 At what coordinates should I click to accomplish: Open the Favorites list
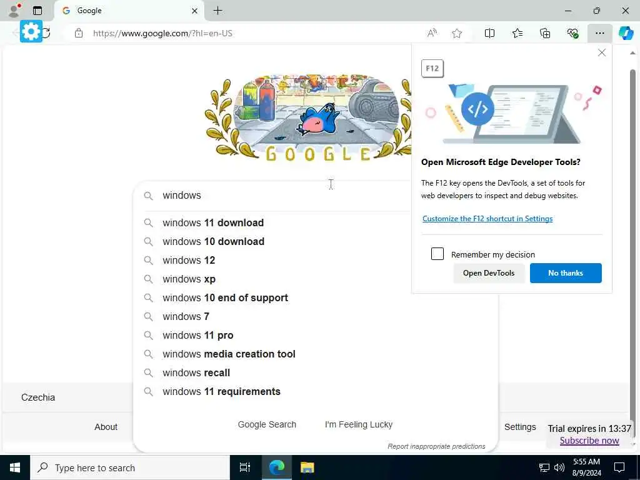coord(517,33)
